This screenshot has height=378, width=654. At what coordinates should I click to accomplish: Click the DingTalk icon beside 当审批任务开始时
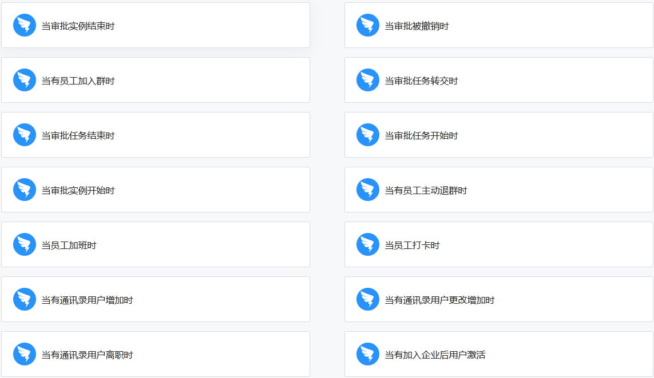(368, 135)
